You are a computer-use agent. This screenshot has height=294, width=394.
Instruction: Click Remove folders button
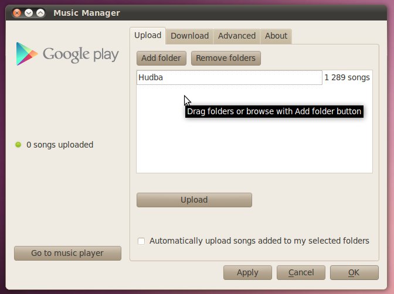pyautogui.click(x=226, y=58)
